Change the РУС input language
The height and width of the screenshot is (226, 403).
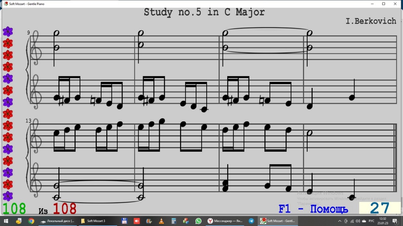coord(371,221)
